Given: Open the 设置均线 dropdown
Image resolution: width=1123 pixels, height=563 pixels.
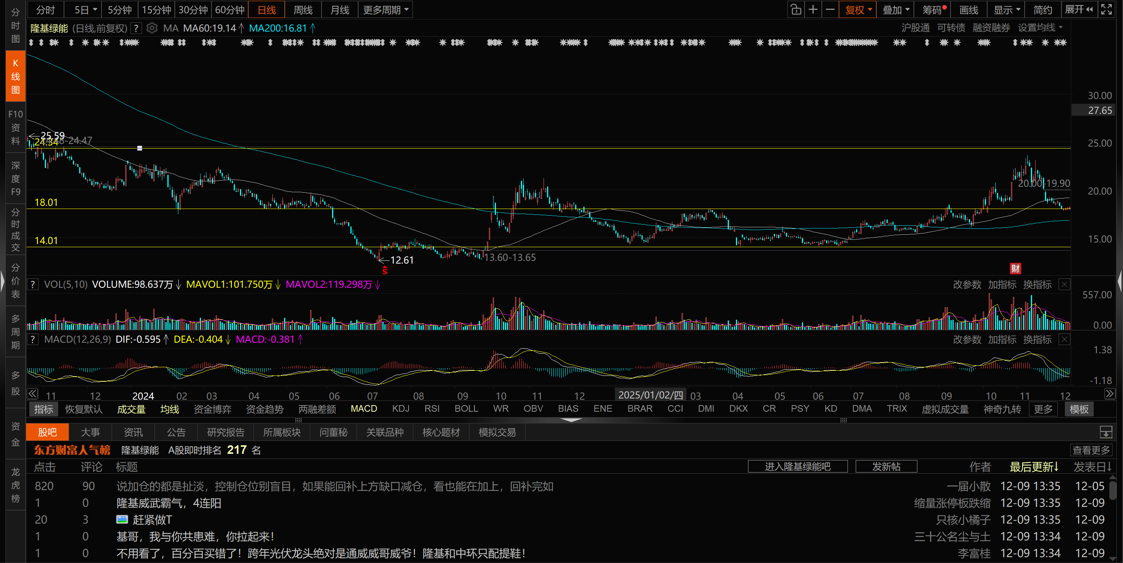Looking at the screenshot, I should tap(1040, 28).
